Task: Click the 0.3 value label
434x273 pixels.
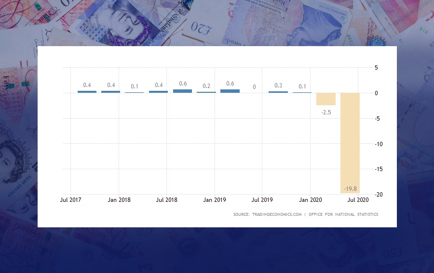Action: coord(278,86)
